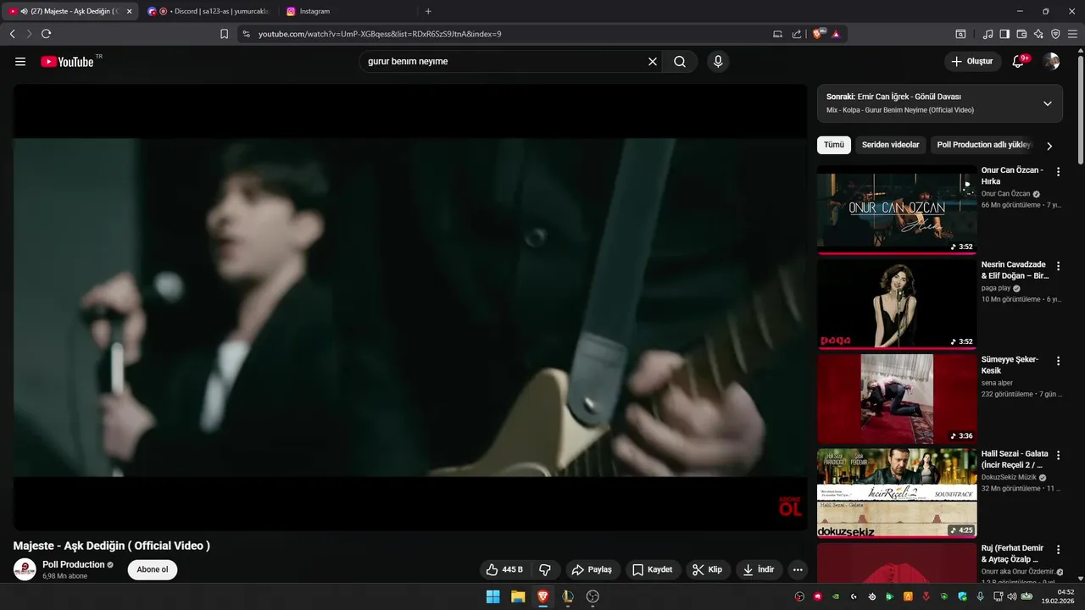This screenshot has height=610, width=1085.
Task: Open browser main menu hamburger
Action: tap(1072, 34)
